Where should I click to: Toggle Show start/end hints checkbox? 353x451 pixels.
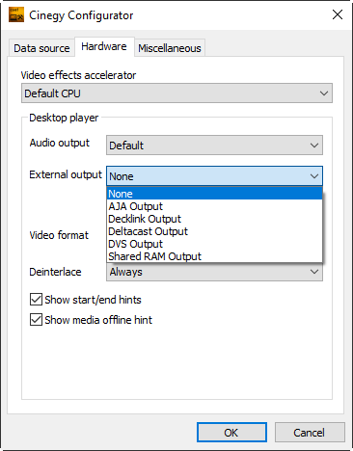(x=36, y=300)
